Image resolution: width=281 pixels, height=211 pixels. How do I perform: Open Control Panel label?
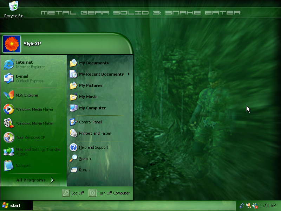pyautogui.click(x=90, y=122)
